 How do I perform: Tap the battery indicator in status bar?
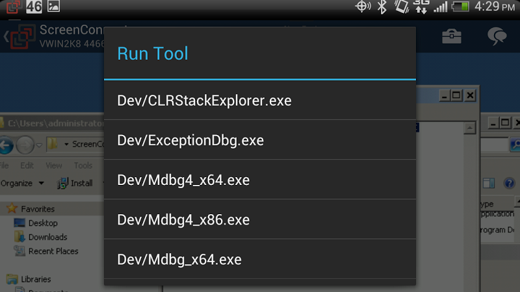pyautogui.click(x=461, y=7)
